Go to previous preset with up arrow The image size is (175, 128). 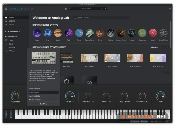click(x=102, y=9)
